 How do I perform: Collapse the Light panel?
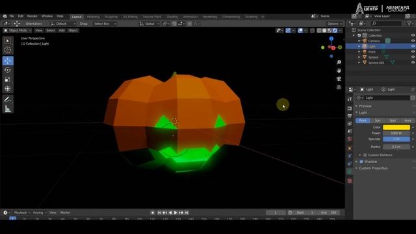click(363, 112)
